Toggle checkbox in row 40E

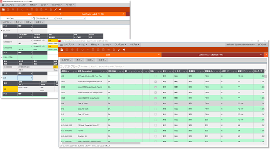155,76
